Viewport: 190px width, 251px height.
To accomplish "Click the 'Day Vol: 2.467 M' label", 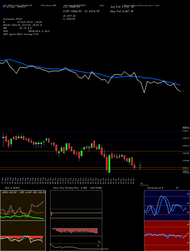I will [x=122, y=11].
